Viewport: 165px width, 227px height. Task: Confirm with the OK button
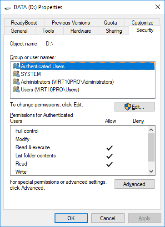[x=71, y=218]
